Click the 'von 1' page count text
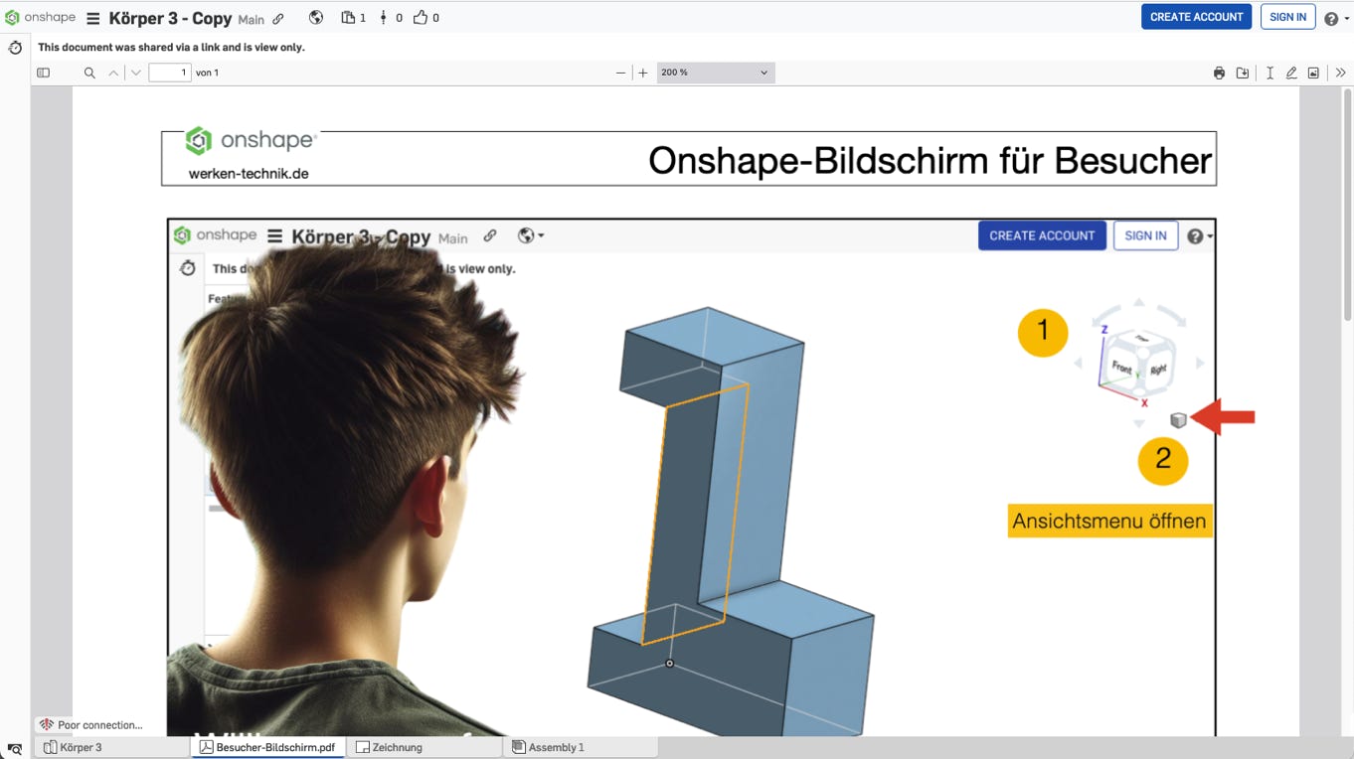The width and height of the screenshot is (1354, 759). click(208, 73)
